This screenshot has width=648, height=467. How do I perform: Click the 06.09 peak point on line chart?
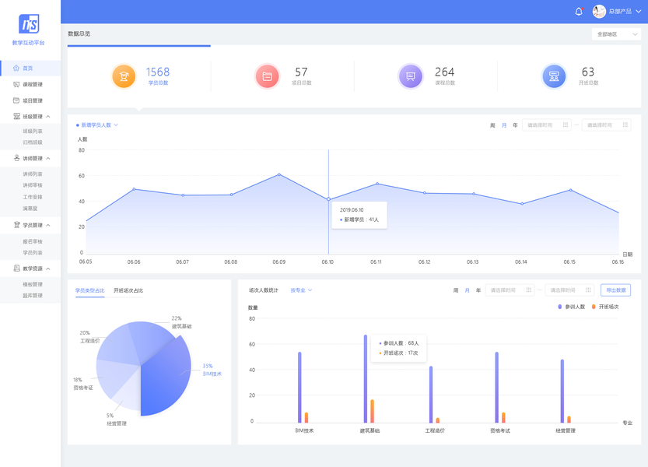279,174
